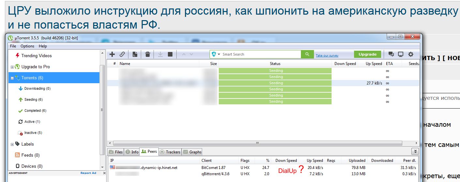
Task: Open preferences gear icon
Action: 411,54
